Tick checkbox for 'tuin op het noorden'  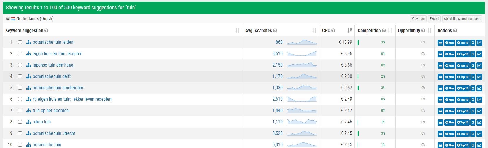click(20, 110)
